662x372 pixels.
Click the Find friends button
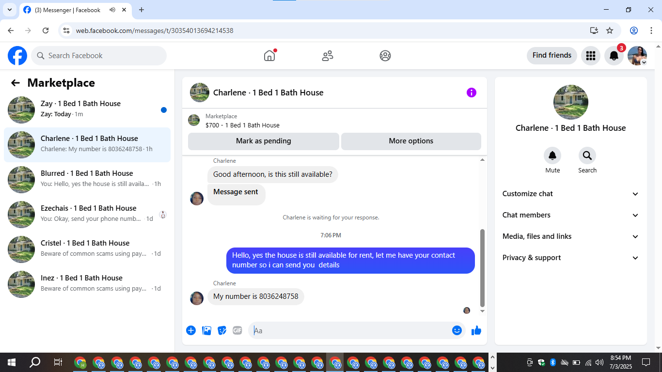tap(552, 55)
